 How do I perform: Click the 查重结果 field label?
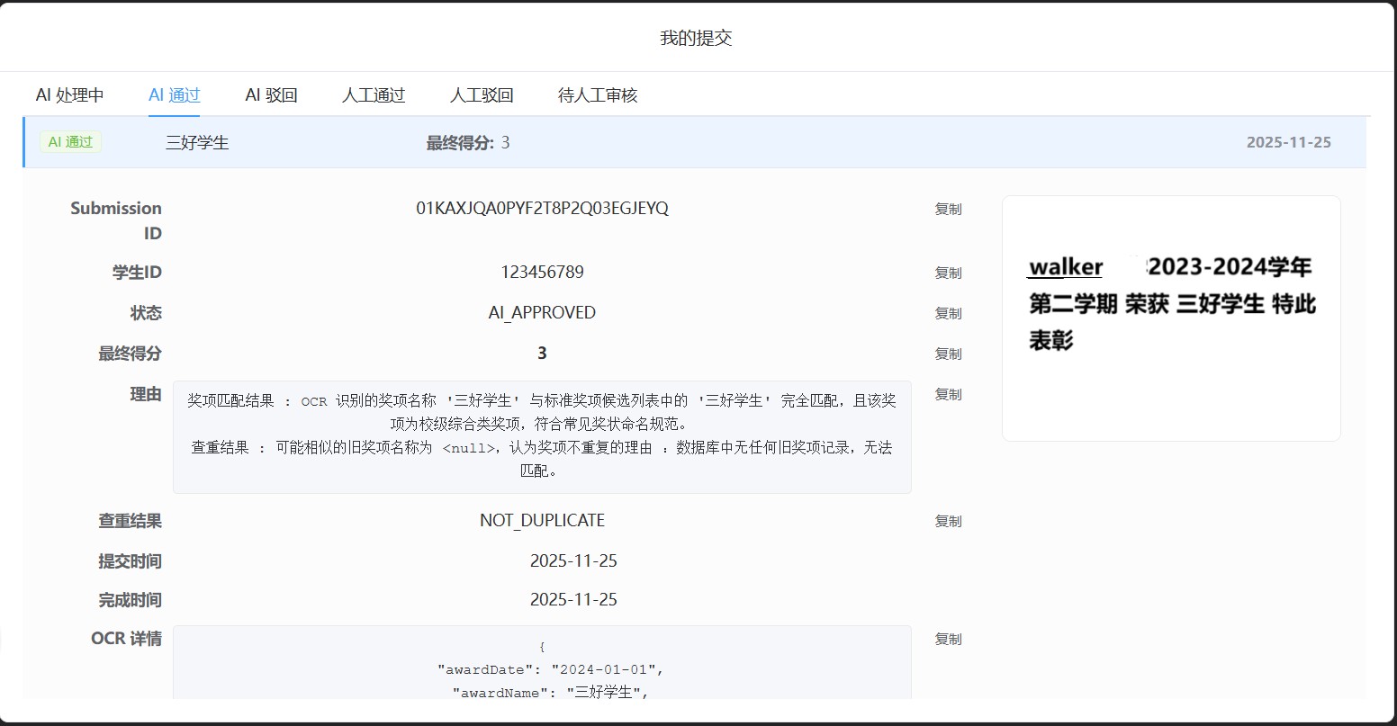click(x=131, y=521)
